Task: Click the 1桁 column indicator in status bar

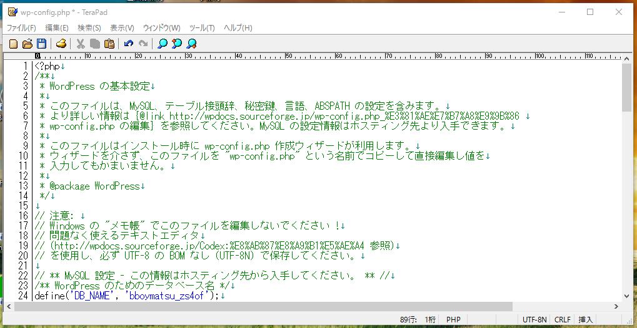Action: (x=430, y=319)
